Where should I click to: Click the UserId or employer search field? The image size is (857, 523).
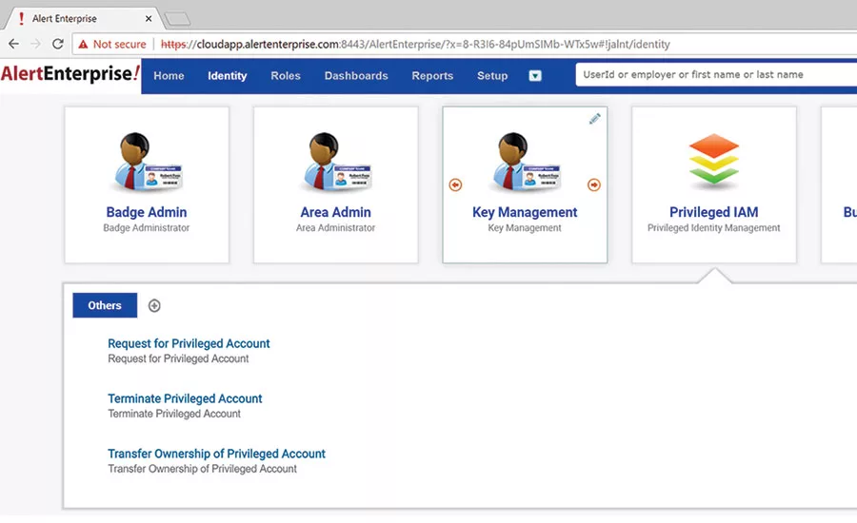[714, 75]
